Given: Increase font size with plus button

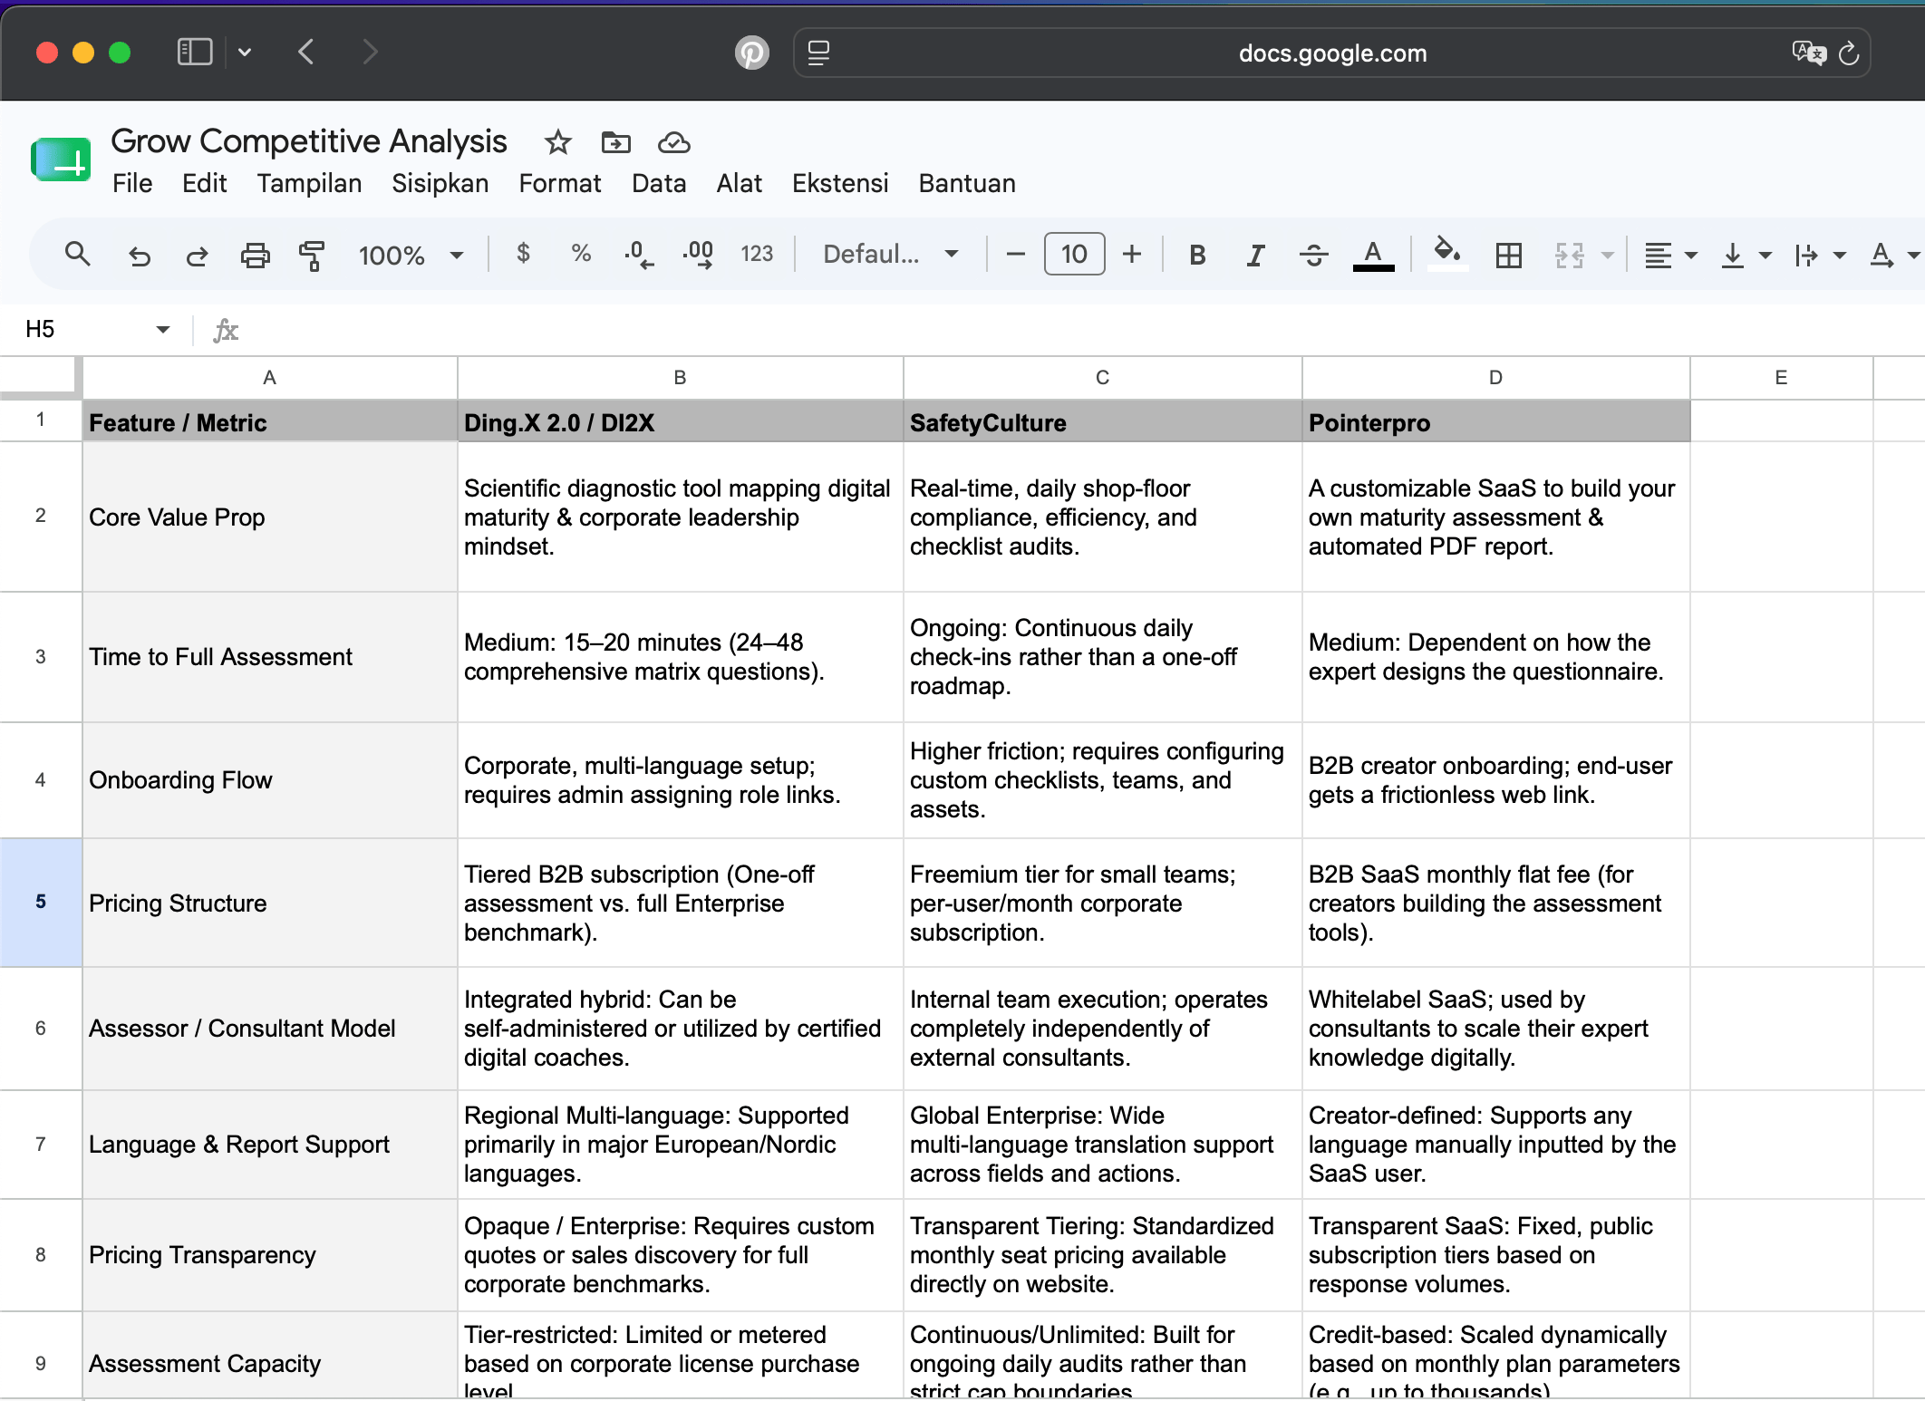Looking at the screenshot, I should (x=1131, y=255).
